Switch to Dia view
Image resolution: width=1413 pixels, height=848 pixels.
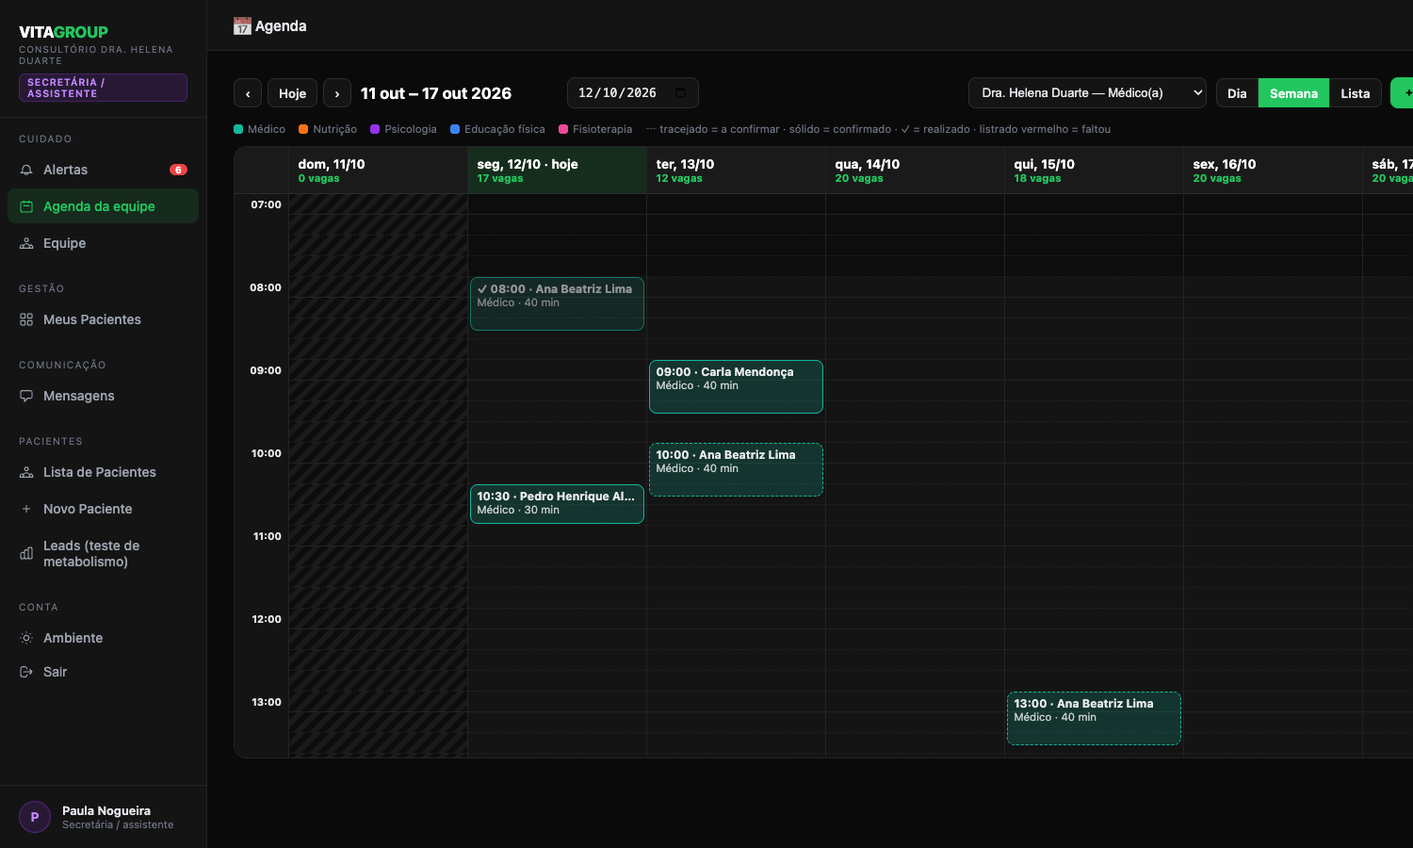(x=1237, y=93)
